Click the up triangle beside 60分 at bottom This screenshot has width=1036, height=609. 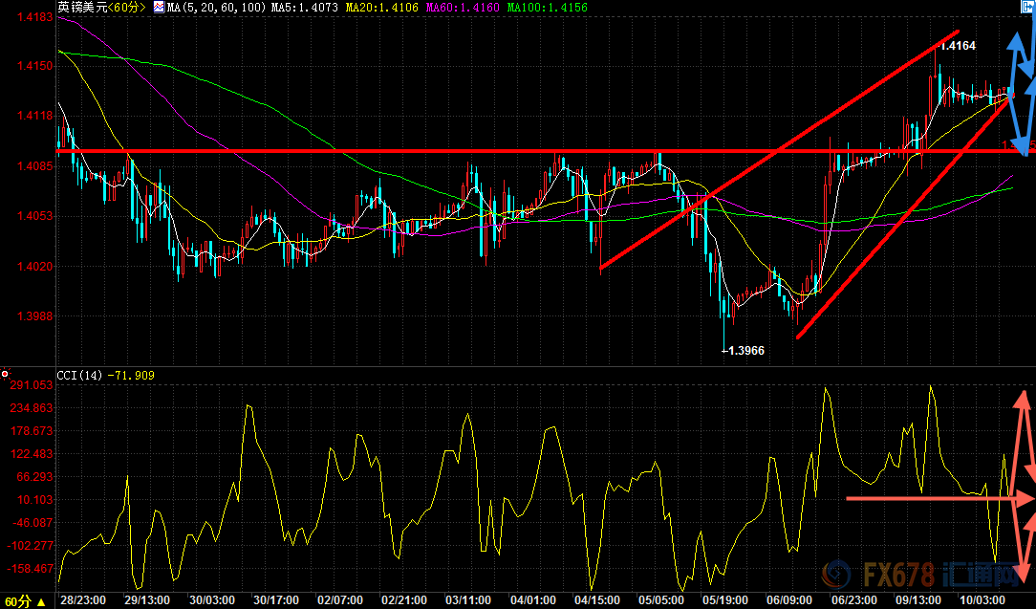[40, 602]
